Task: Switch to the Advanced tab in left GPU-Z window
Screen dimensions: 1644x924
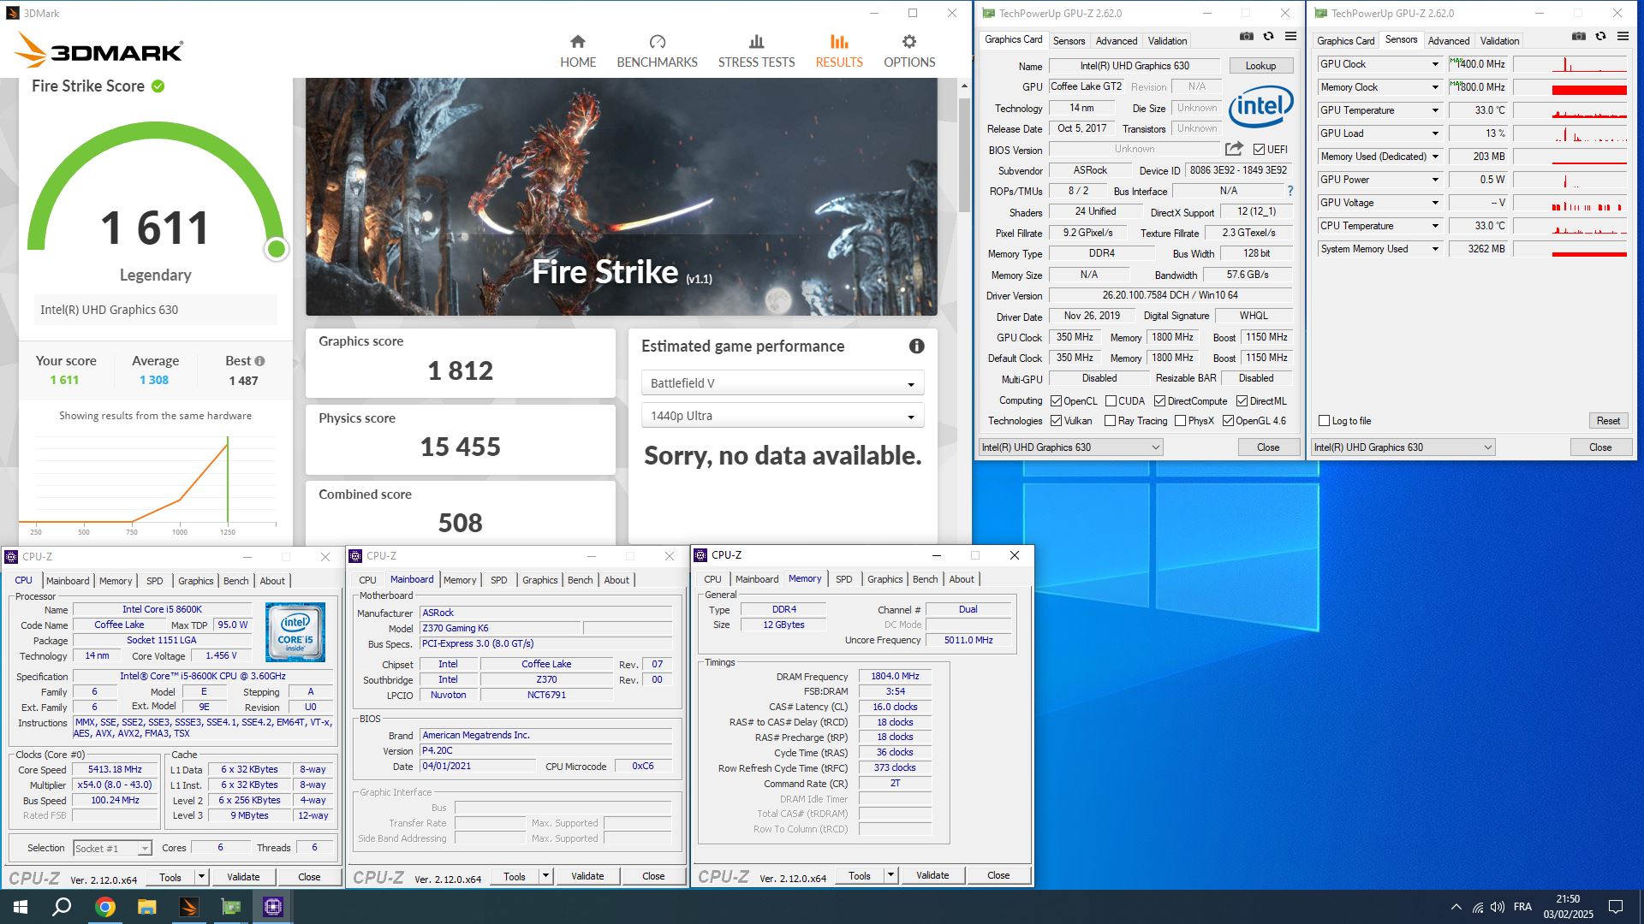Action: pos(1116,40)
